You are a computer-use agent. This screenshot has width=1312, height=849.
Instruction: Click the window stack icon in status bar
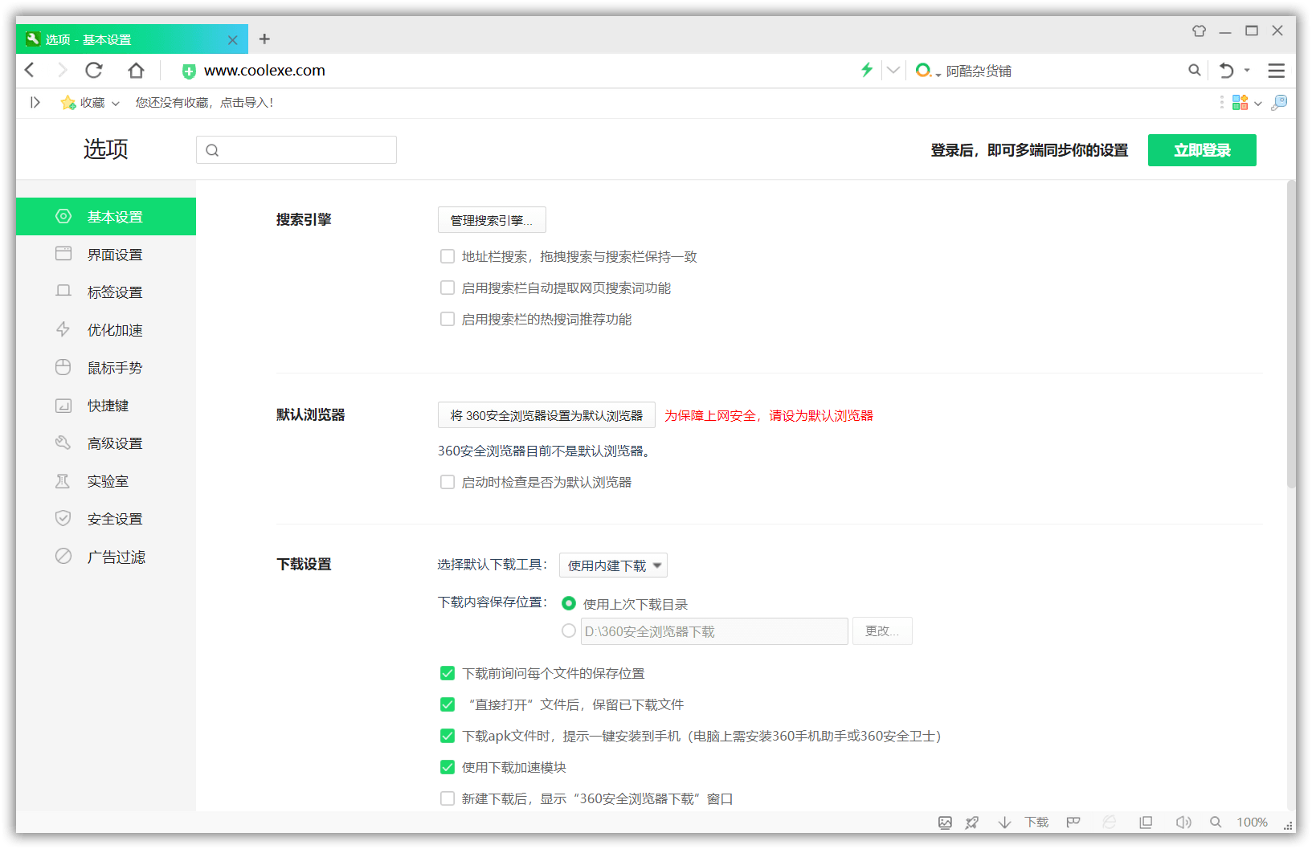point(1146,822)
